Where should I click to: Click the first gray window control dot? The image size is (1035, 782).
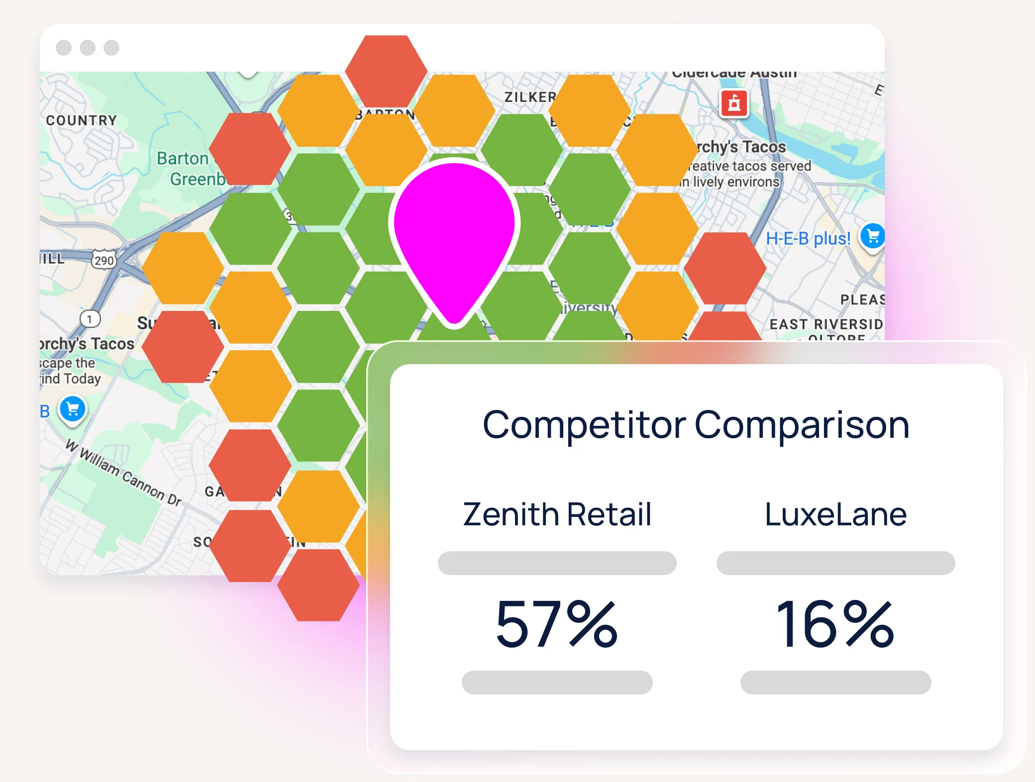click(x=64, y=48)
